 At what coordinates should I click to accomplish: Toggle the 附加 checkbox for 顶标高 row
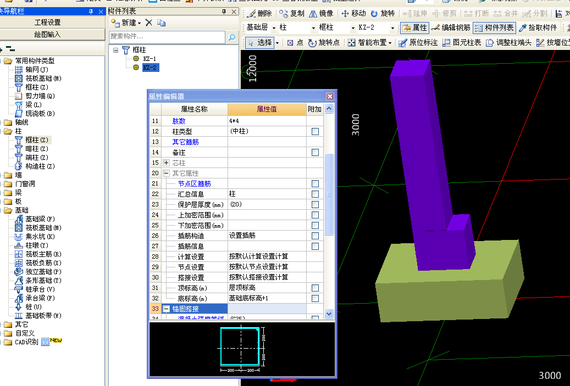pos(315,288)
